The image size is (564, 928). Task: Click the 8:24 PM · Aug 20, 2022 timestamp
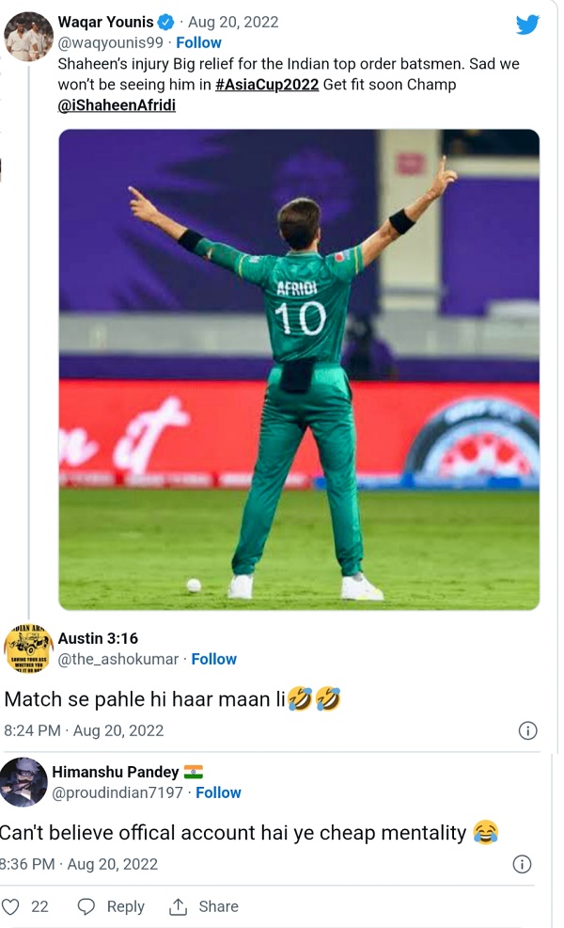point(84,730)
